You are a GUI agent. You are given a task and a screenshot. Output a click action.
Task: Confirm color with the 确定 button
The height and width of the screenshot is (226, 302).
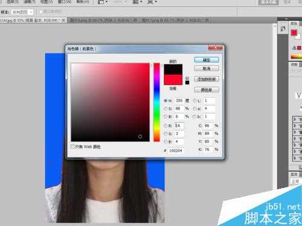click(x=207, y=60)
